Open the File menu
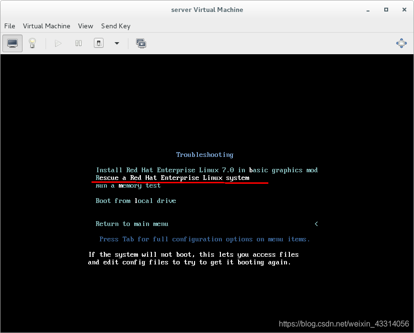The image size is (414, 333). 10,26
